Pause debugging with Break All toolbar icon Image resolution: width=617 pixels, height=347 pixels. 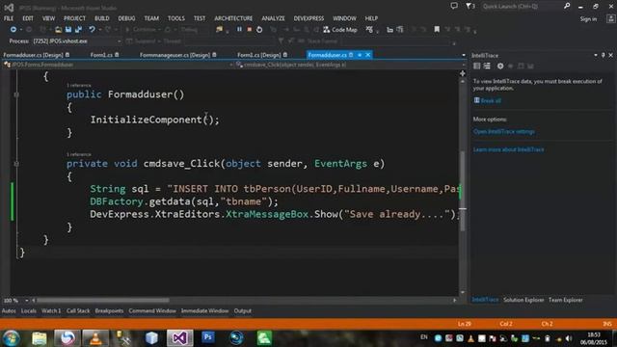click(239, 30)
